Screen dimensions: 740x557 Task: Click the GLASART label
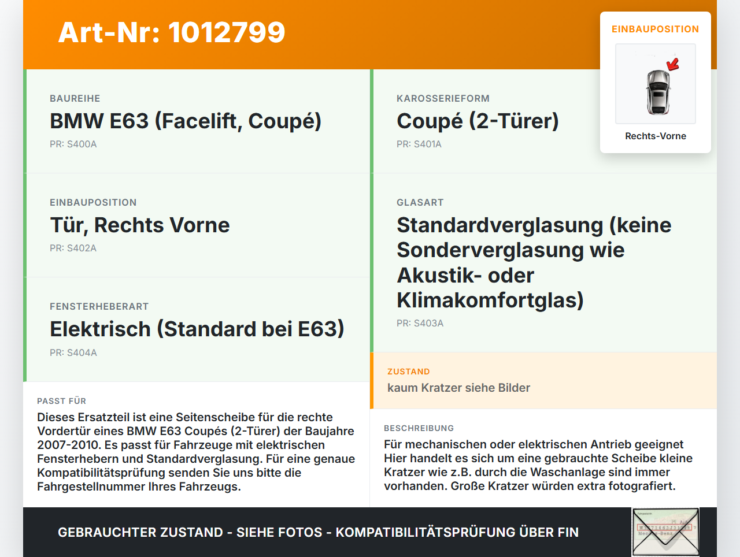click(x=420, y=202)
